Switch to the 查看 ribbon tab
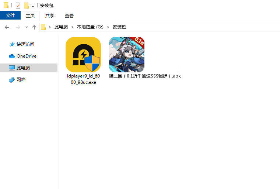The image size is (280, 189). [69, 16]
